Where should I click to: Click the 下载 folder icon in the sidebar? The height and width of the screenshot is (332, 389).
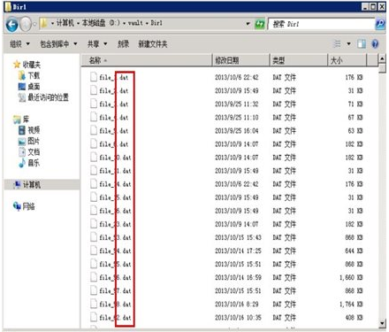point(22,75)
